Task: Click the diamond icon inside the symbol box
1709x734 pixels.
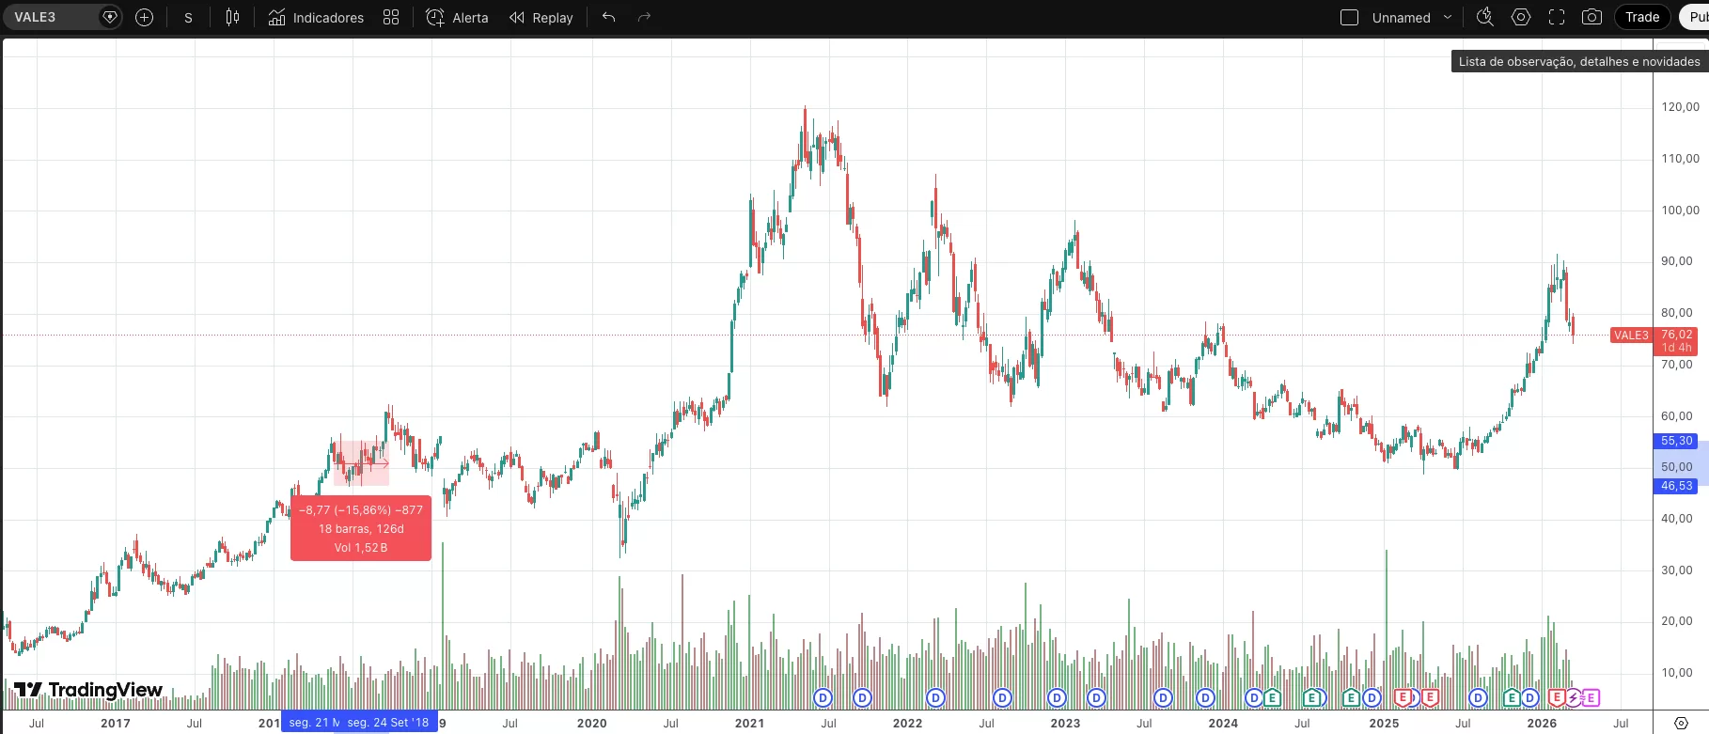Action: point(110,17)
